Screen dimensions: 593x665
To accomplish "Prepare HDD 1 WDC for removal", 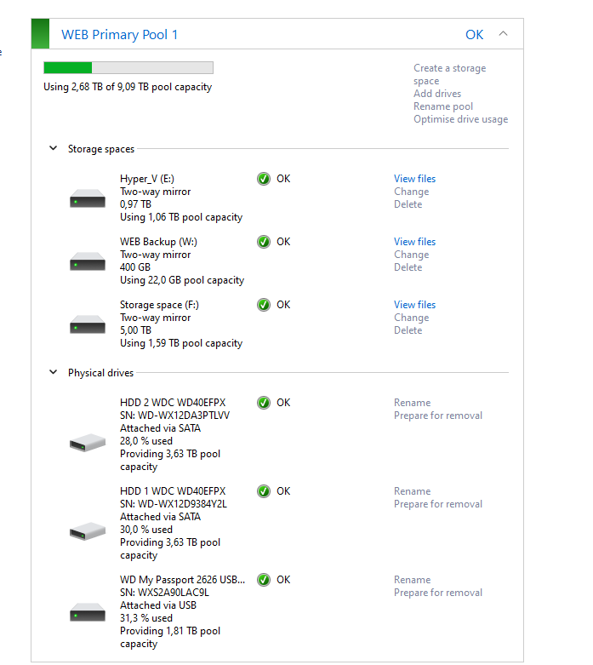I will click(438, 504).
